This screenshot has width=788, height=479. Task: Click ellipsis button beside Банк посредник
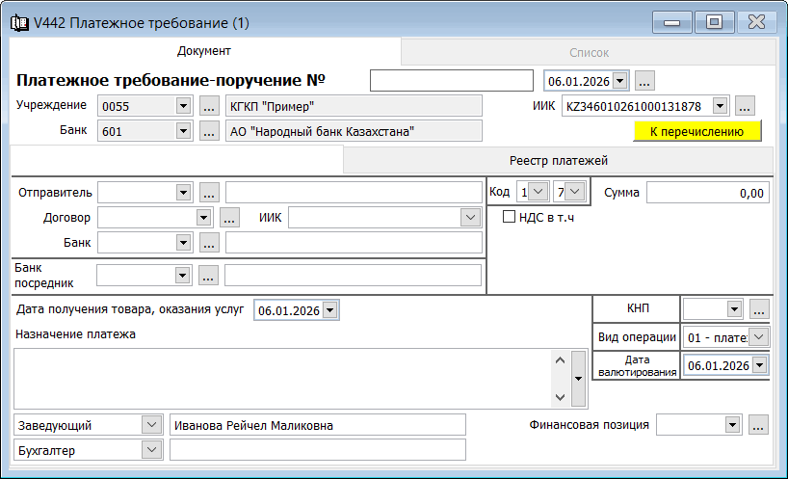[x=209, y=276]
